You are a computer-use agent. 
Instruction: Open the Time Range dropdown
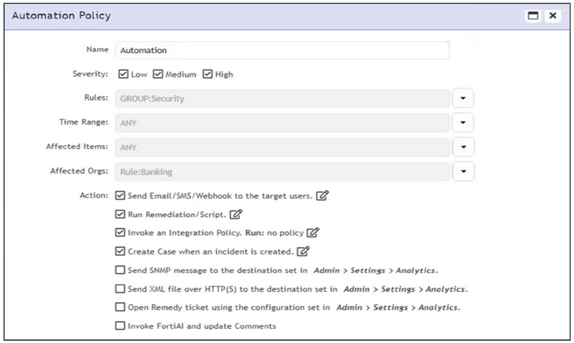coord(464,123)
